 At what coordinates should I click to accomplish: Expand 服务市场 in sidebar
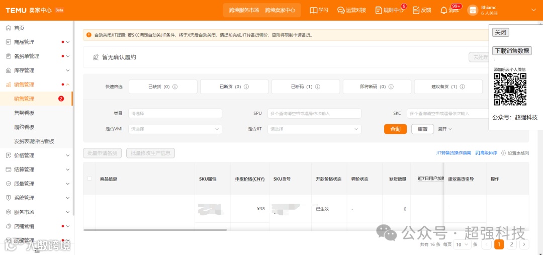tap(68, 212)
